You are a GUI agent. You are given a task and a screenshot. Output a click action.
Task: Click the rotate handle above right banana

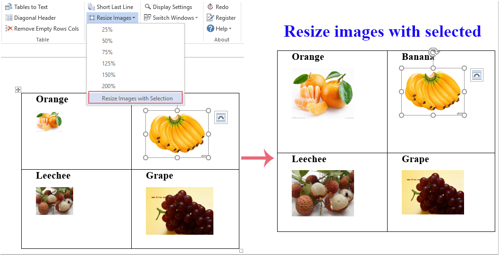point(433,51)
